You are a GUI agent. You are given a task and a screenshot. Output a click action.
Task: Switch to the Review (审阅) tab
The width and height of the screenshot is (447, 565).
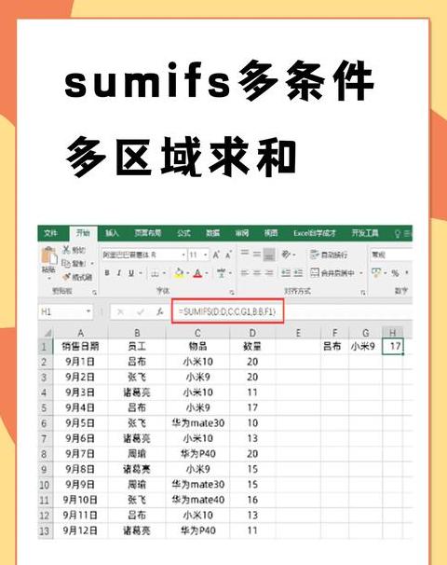pyautogui.click(x=242, y=233)
